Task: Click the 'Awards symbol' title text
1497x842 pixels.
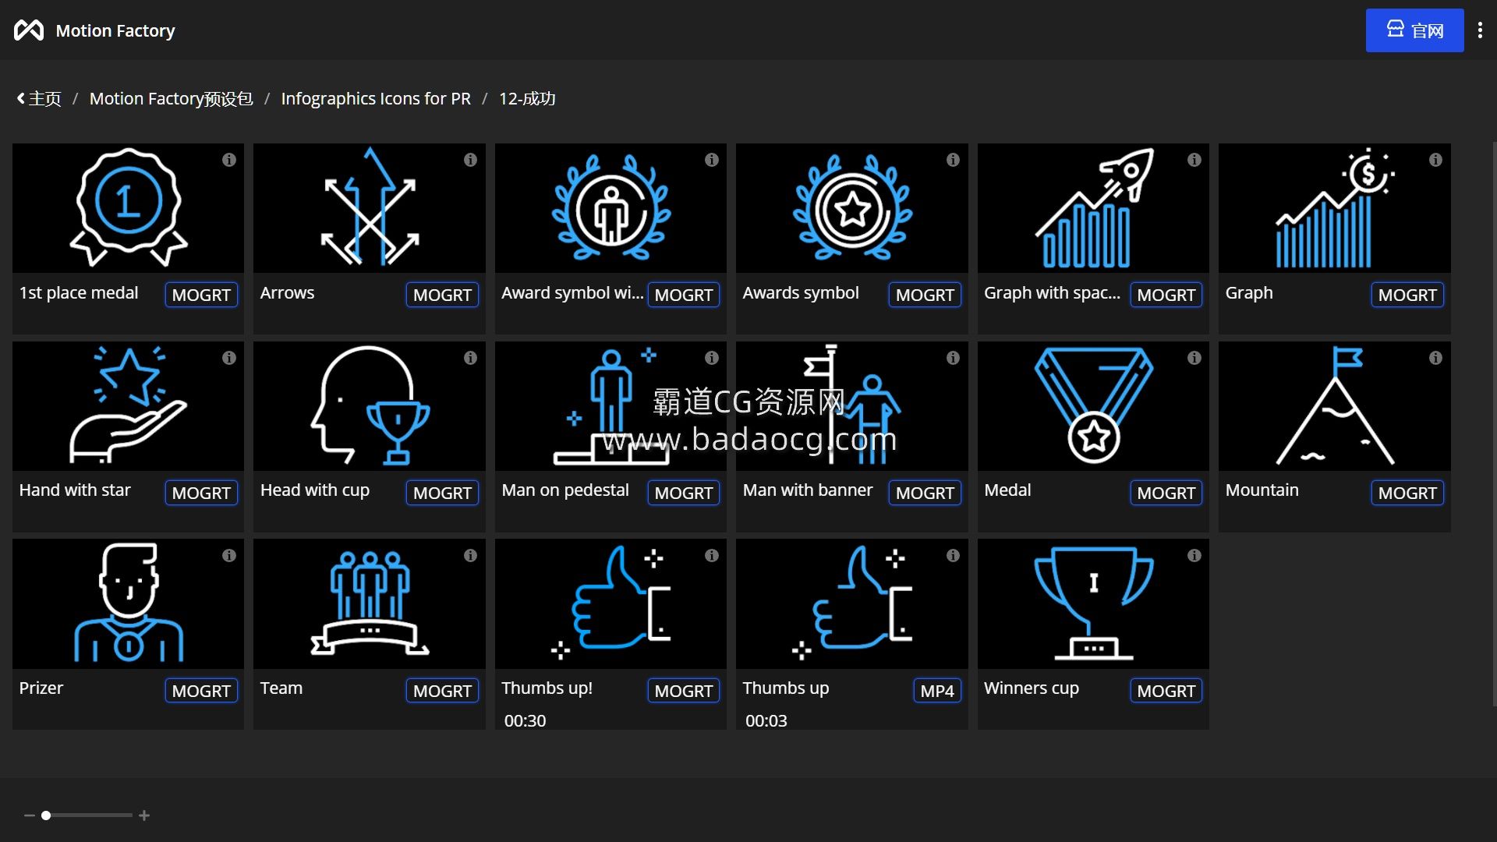Action: (801, 293)
